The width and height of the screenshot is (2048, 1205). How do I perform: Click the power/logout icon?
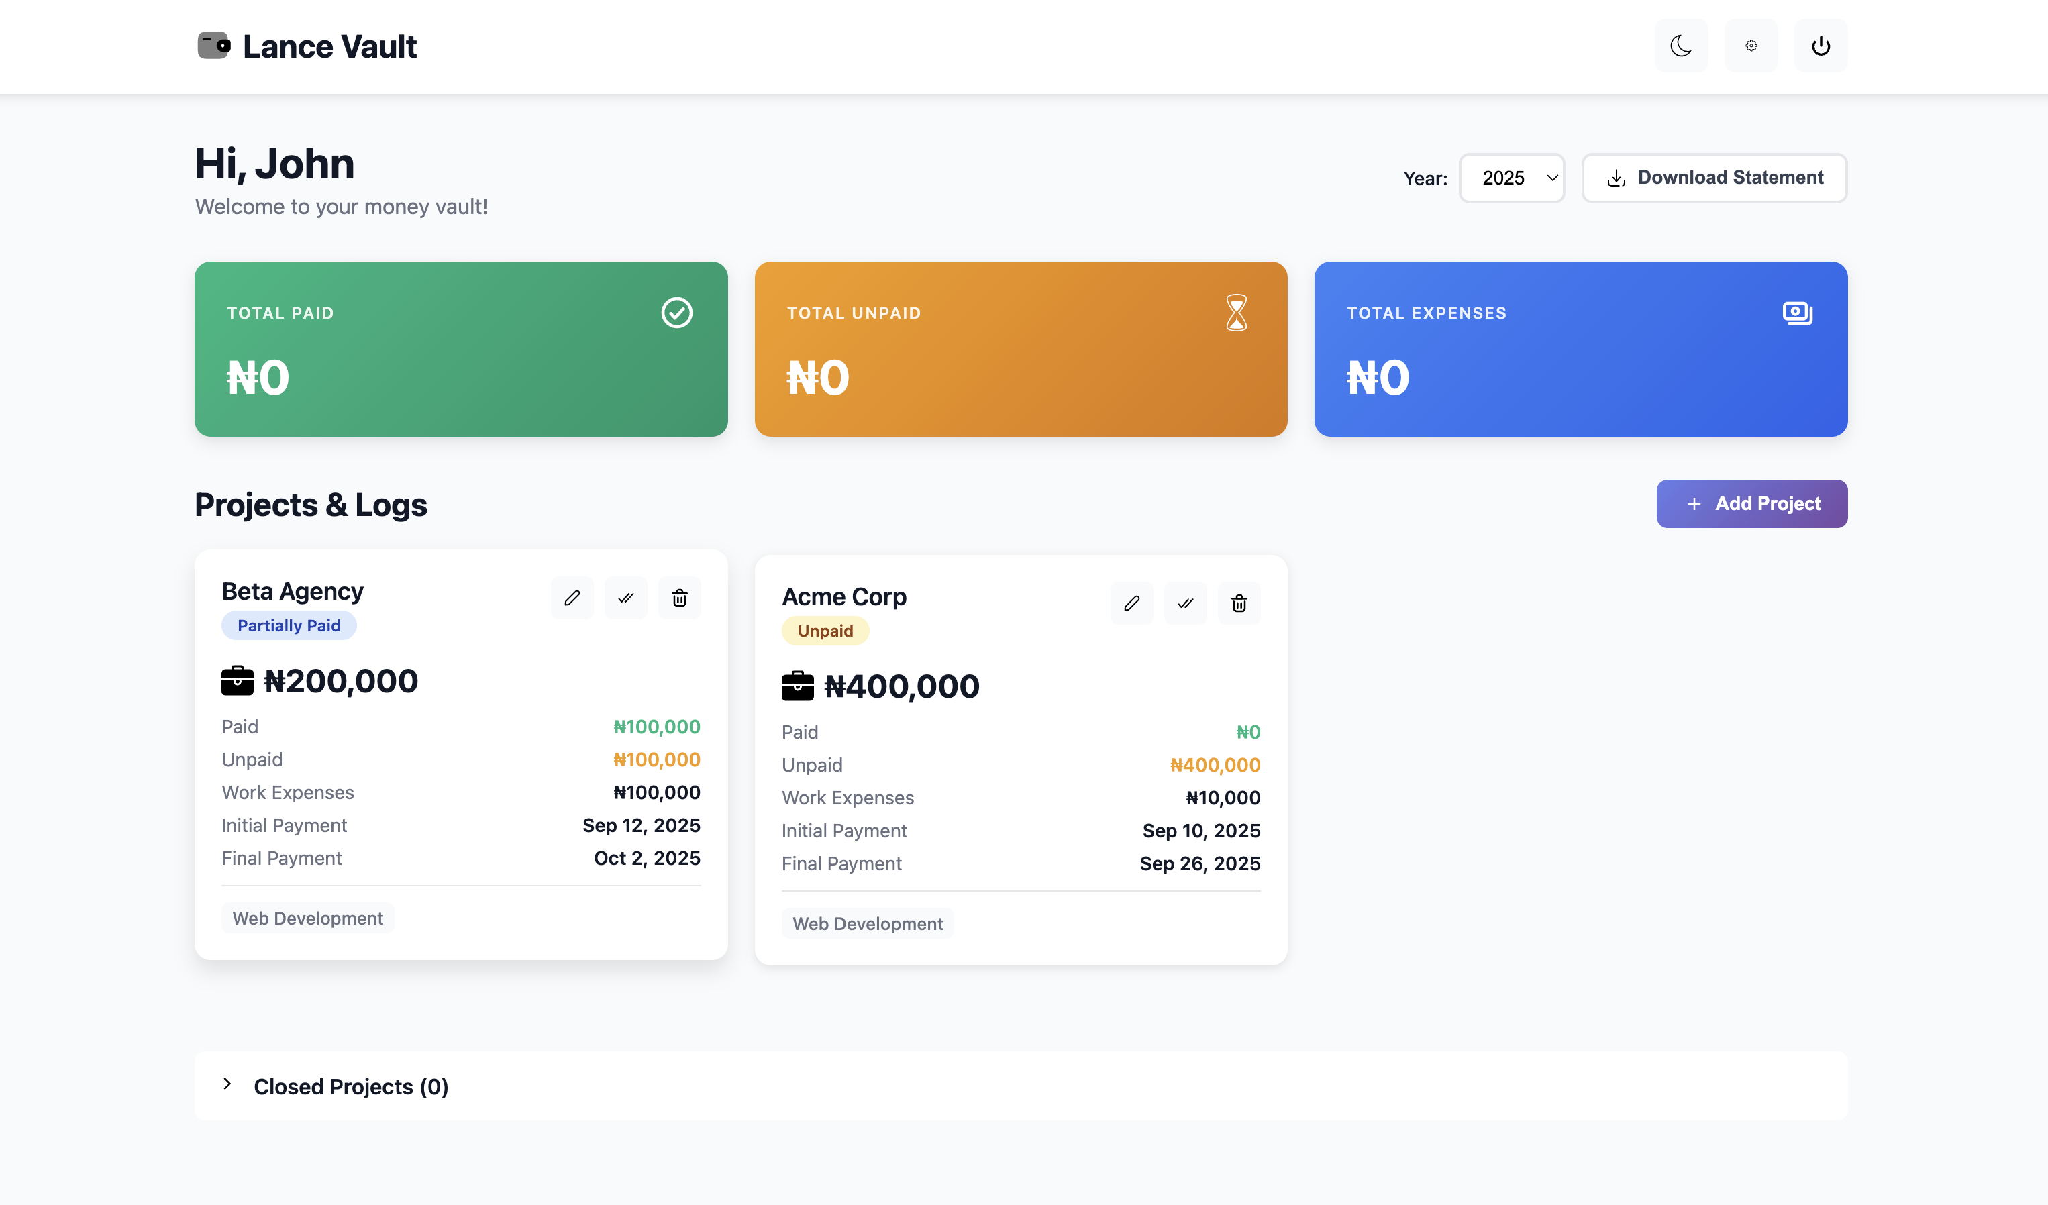click(x=1820, y=46)
